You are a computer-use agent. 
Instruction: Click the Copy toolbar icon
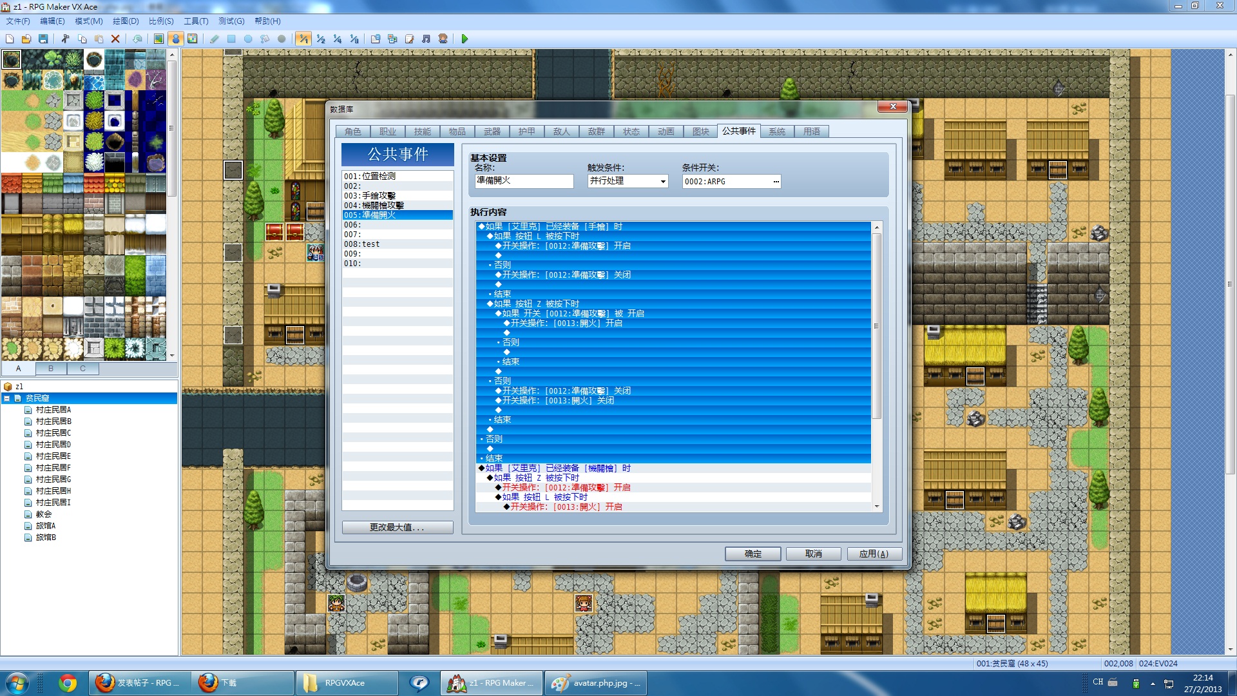coord(82,39)
